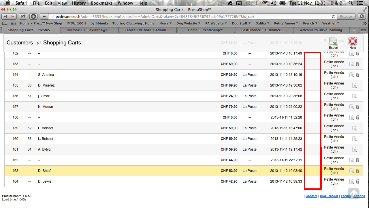This screenshot has width=369, height=208.
Task: Reload the current page
Action: 333,16
